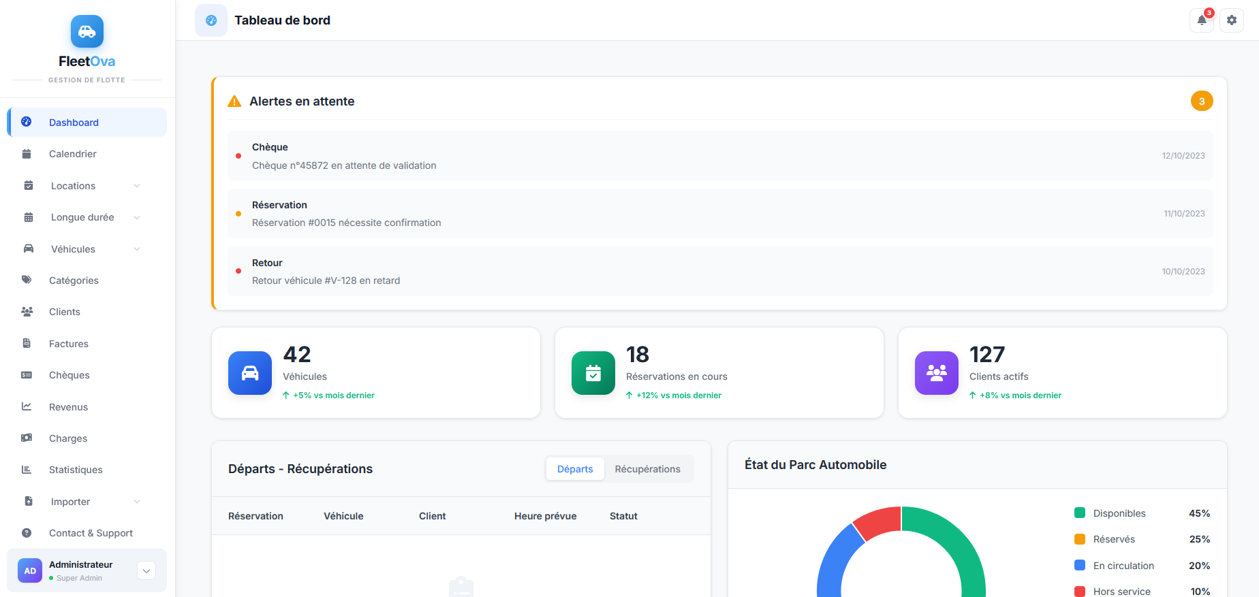Select the Départs tab
1259x597 pixels.
click(x=575, y=469)
